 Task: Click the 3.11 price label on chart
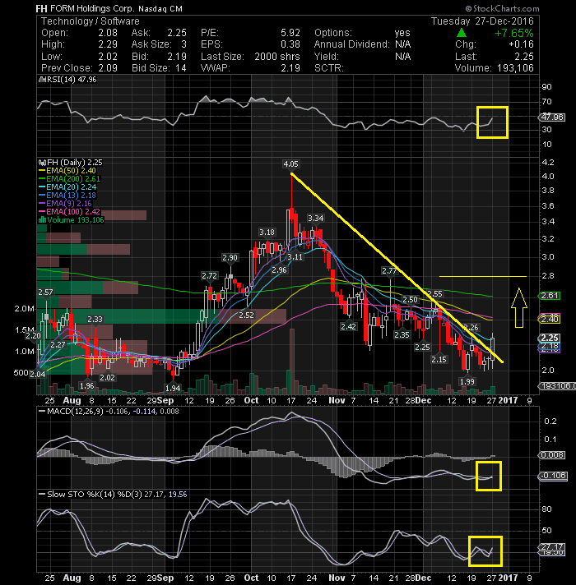pos(295,256)
